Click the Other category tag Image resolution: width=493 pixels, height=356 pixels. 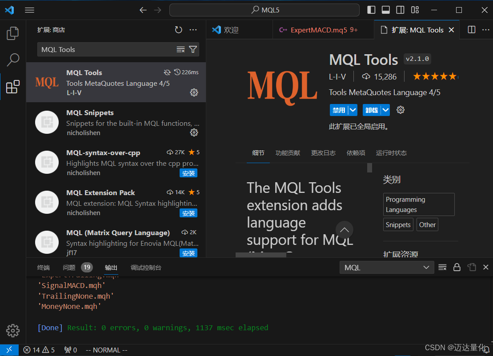[x=427, y=224]
